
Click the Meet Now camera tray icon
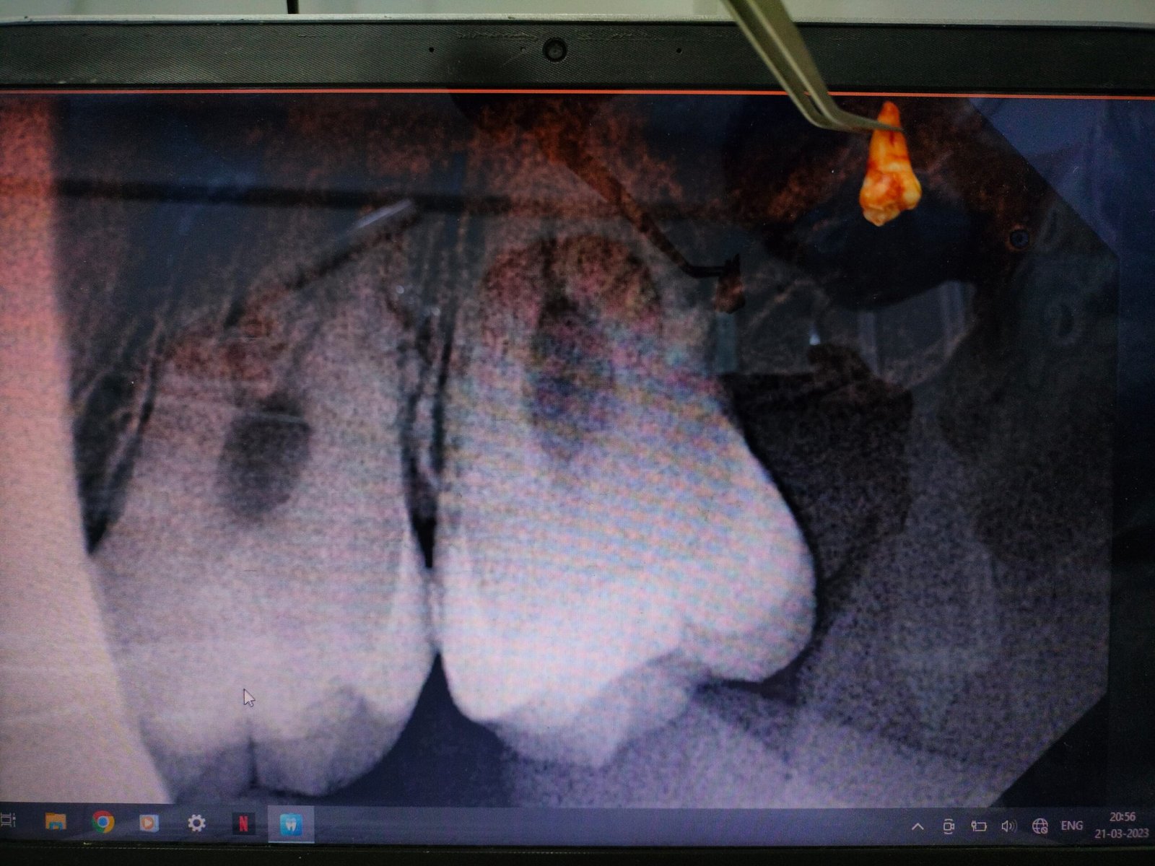[x=949, y=827]
